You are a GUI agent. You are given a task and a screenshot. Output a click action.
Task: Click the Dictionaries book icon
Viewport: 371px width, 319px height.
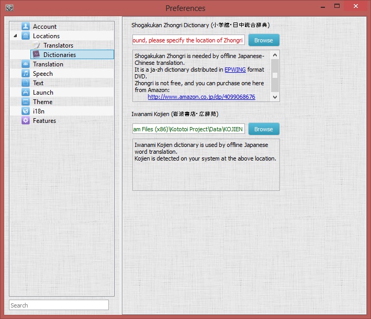coord(36,54)
